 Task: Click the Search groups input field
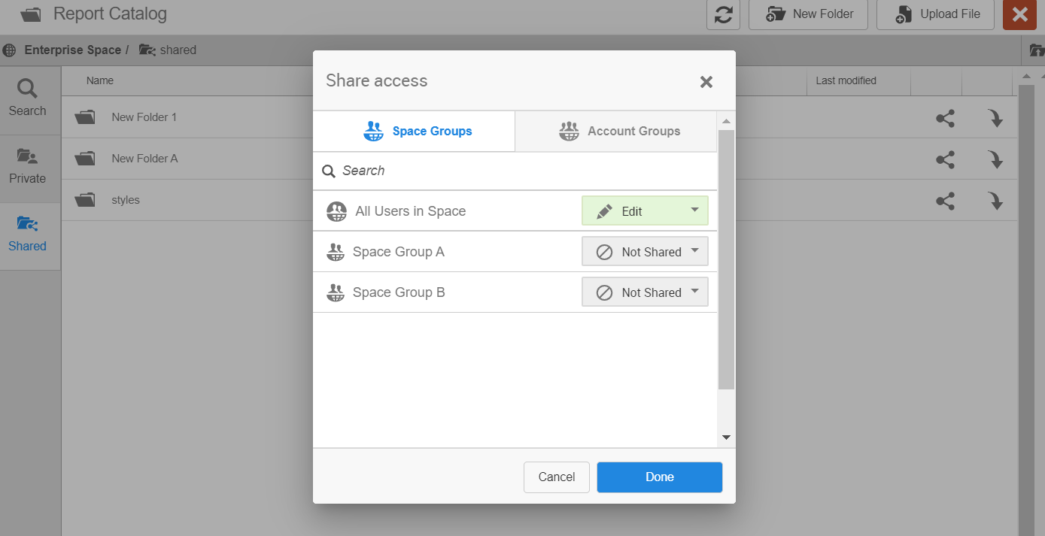pos(519,171)
